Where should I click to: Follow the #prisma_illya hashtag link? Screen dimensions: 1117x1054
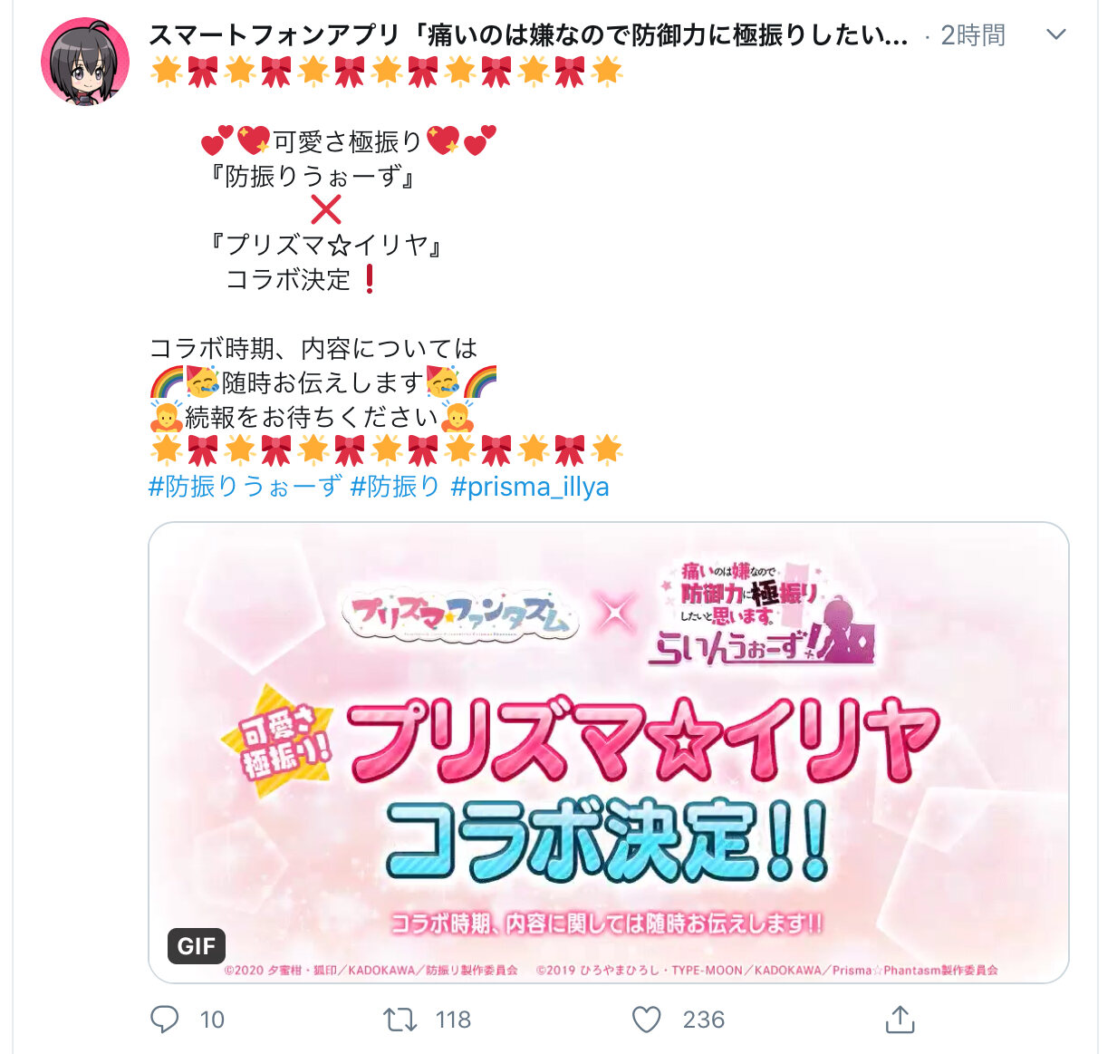click(529, 487)
